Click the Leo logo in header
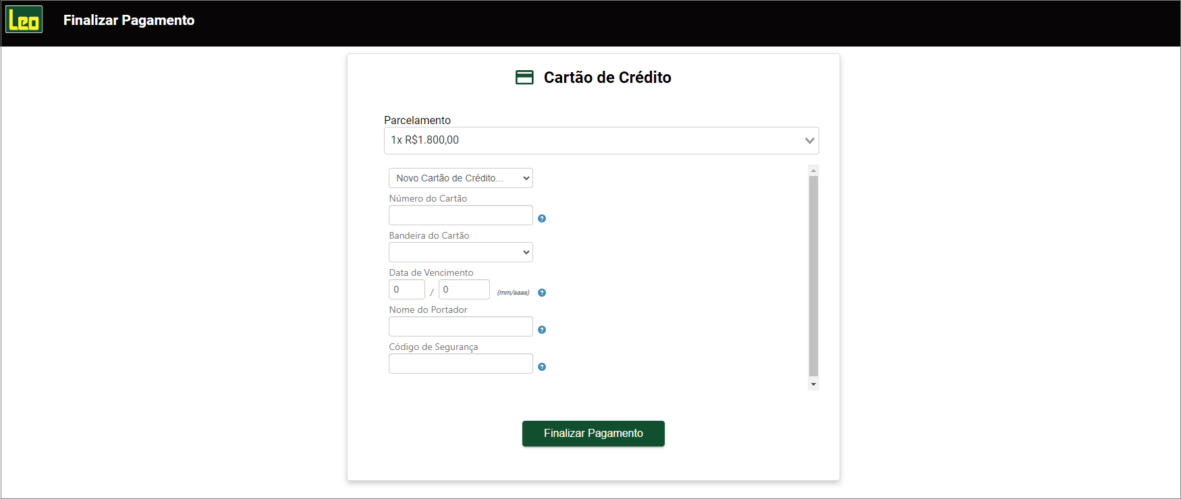Screen dimensions: 1181x499 (x=24, y=20)
